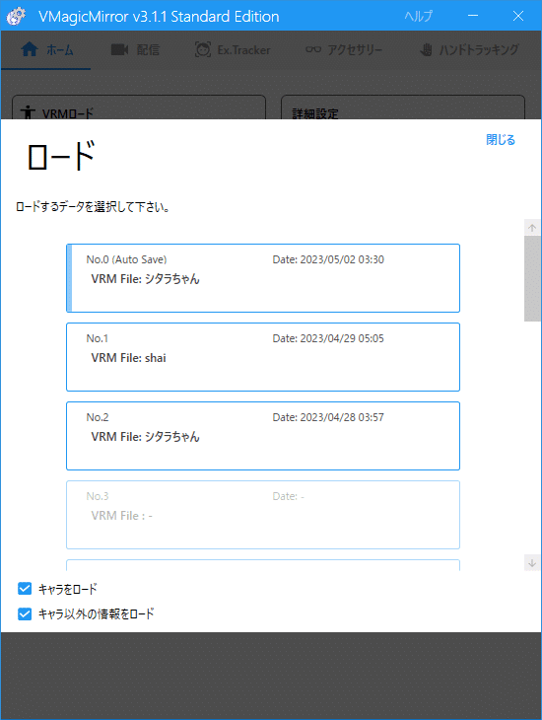Minimize the VMagicMirror window

pyautogui.click(x=473, y=16)
